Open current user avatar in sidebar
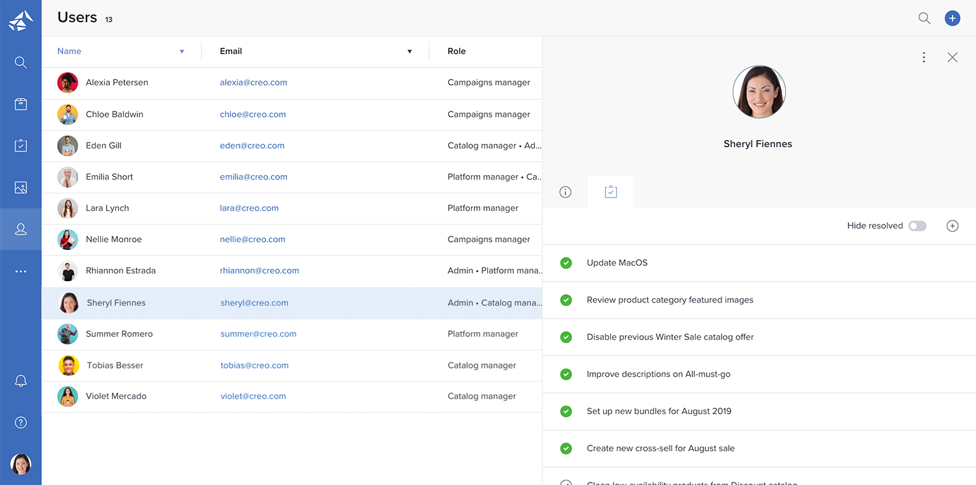This screenshot has height=485, width=976. (21, 464)
